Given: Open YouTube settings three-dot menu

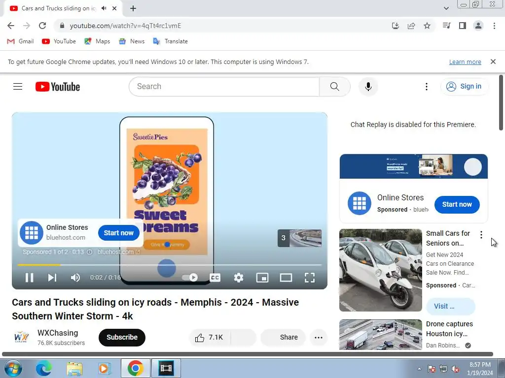Looking at the screenshot, I should pos(427,87).
